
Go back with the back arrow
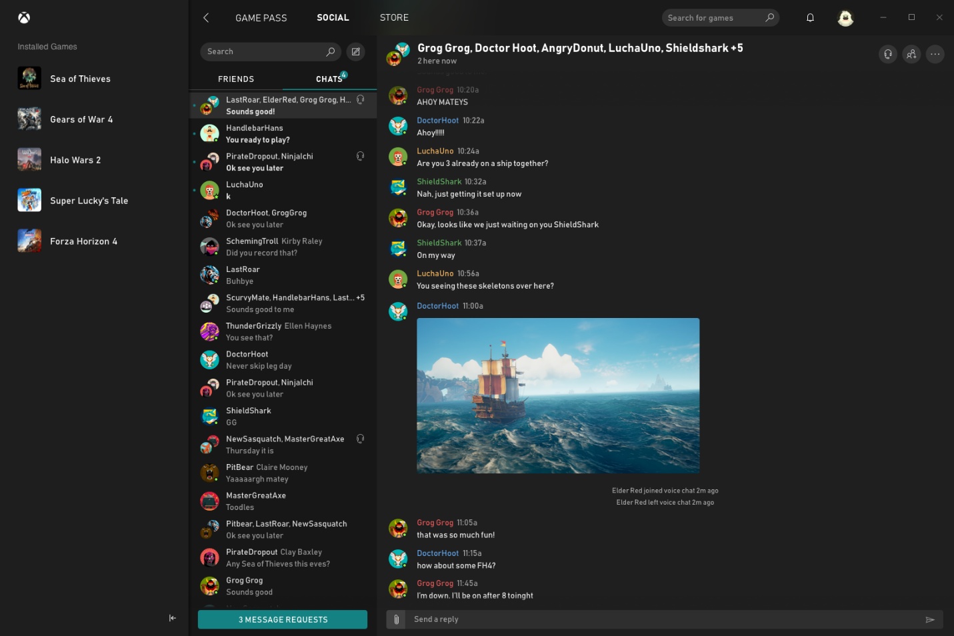pos(206,17)
